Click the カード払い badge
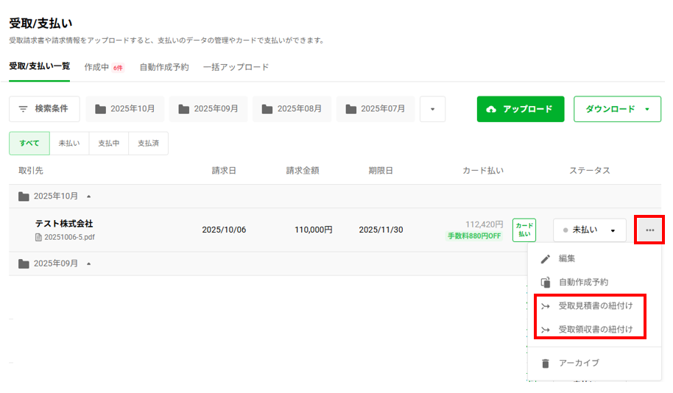 (524, 230)
